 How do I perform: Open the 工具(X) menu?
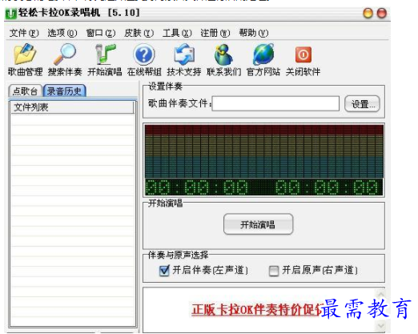pyautogui.click(x=177, y=33)
